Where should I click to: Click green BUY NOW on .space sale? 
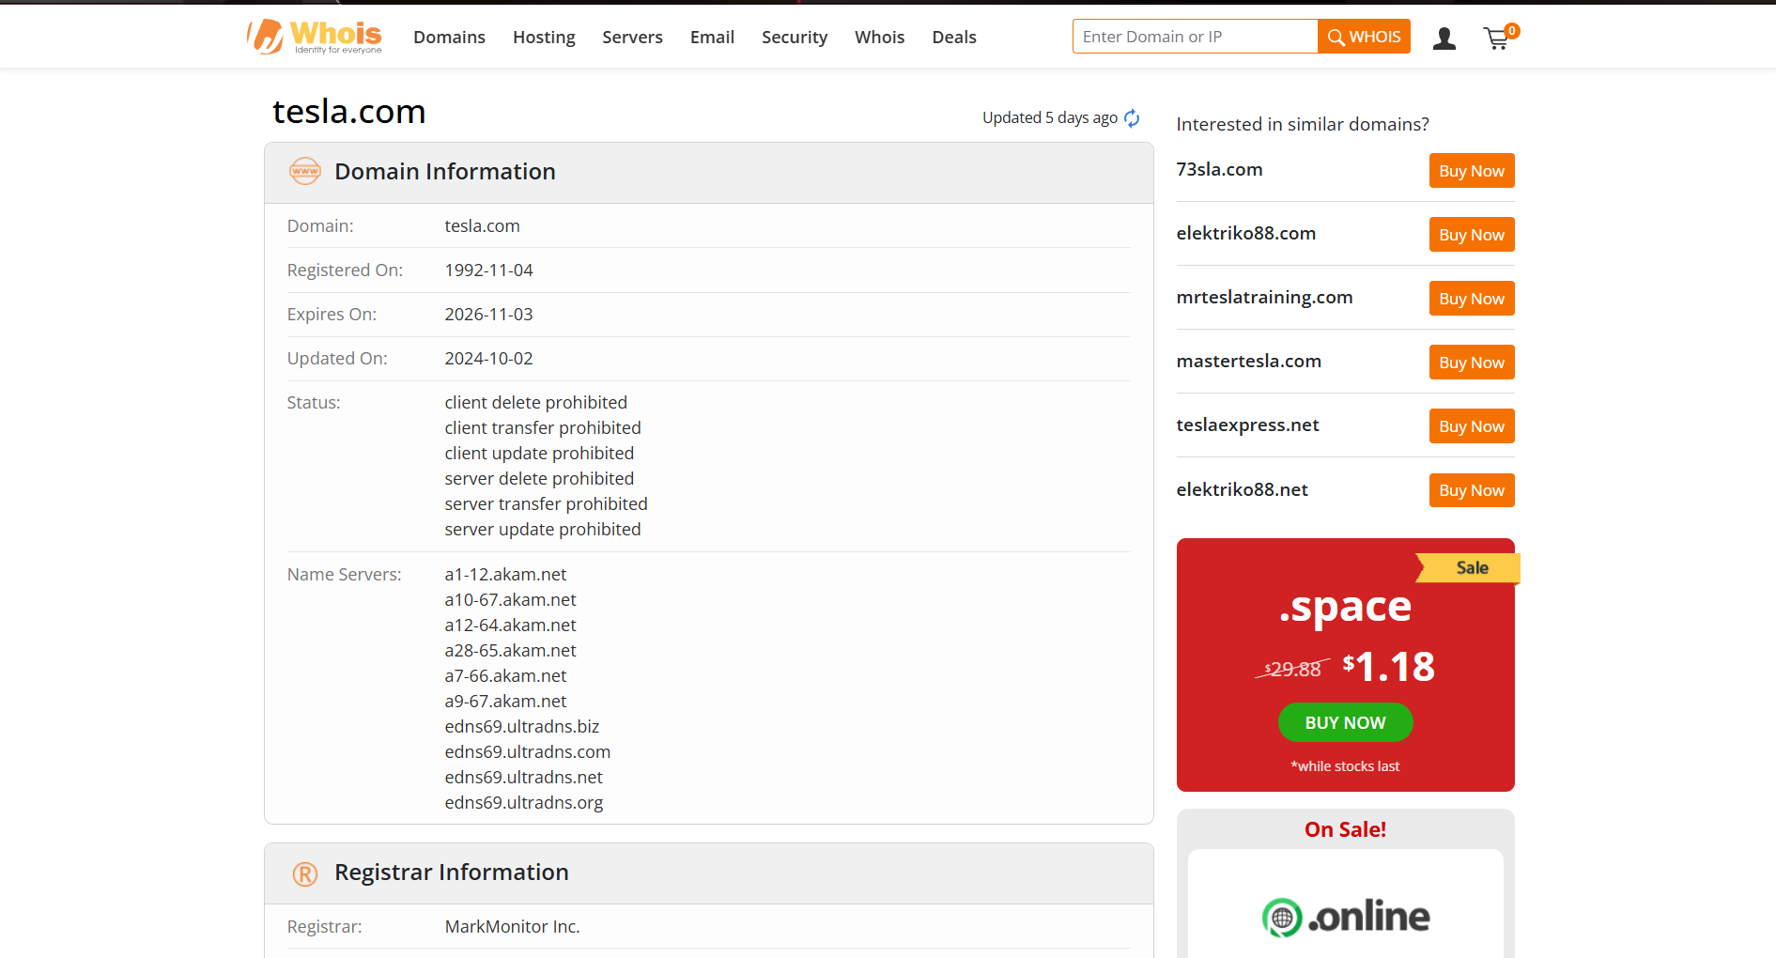(1345, 722)
